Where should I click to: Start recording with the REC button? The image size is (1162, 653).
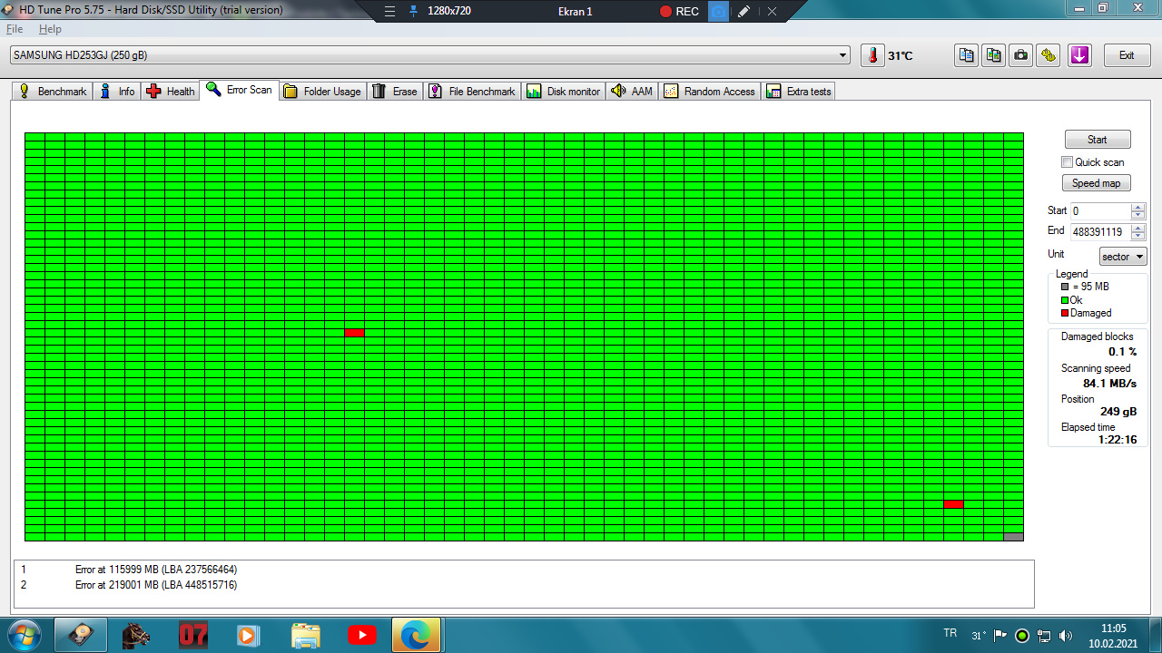click(679, 12)
